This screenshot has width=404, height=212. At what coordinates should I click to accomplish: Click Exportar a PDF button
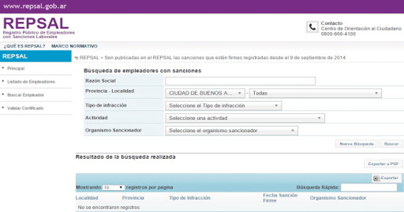(x=383, y=164)
